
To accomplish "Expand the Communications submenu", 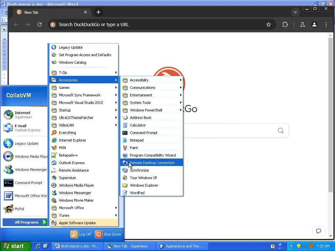I will [x=152, y=88].
